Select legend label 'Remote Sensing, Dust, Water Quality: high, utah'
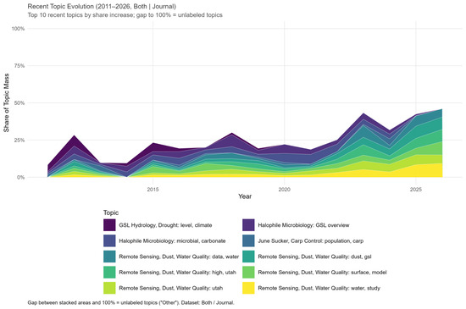The image size is (466, 309). 177,273
